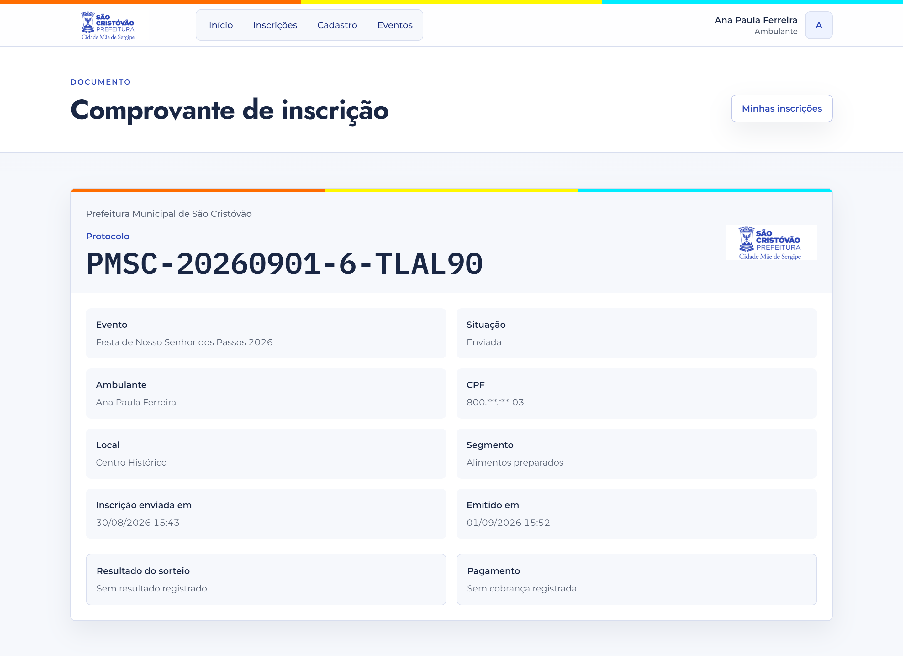Click the 'Resultado do sorteio' label
The image size is (903, 656).
click(x=143, y=571)
